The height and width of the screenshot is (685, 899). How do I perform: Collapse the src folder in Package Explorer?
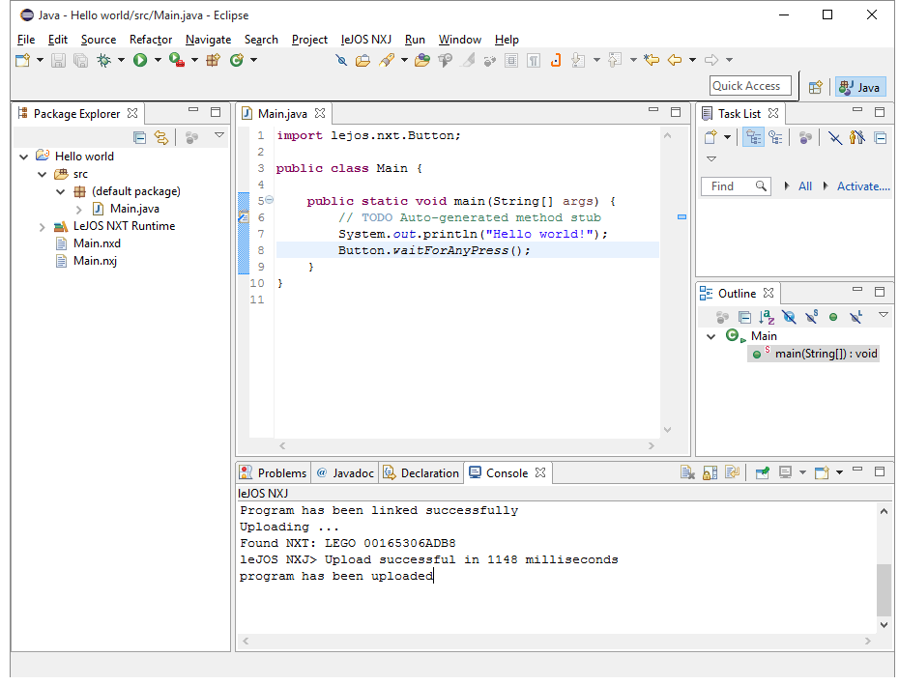[x=43, y=175]
